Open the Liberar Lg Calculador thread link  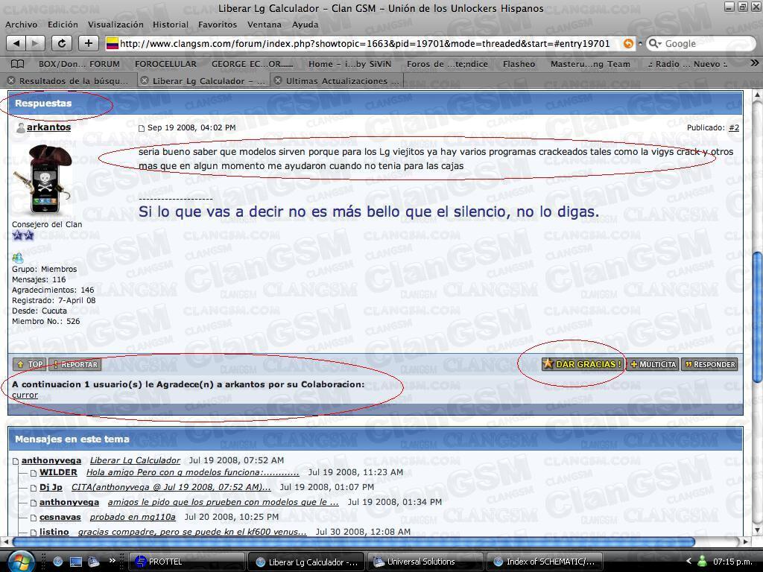135,460
